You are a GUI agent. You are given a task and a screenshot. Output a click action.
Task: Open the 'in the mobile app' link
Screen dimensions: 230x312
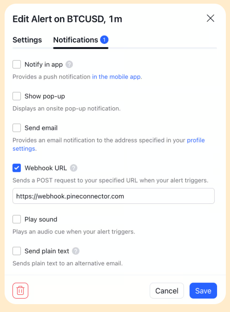117,77
